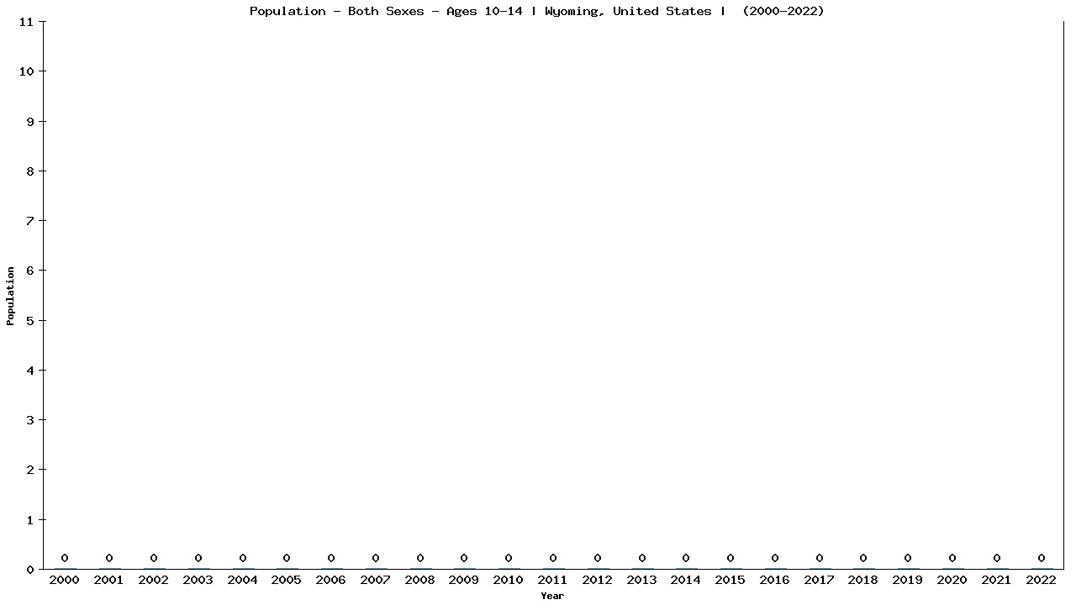Click the data value 0 above 2008
Screen dimensions: 1076x605
(420, 558)
